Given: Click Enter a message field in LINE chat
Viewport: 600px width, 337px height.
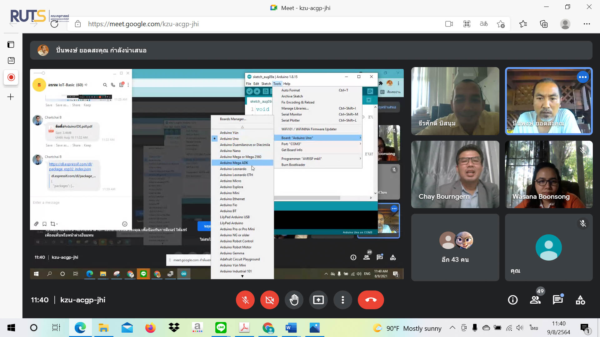Looking at the screenshot, I should click(81, 203).
